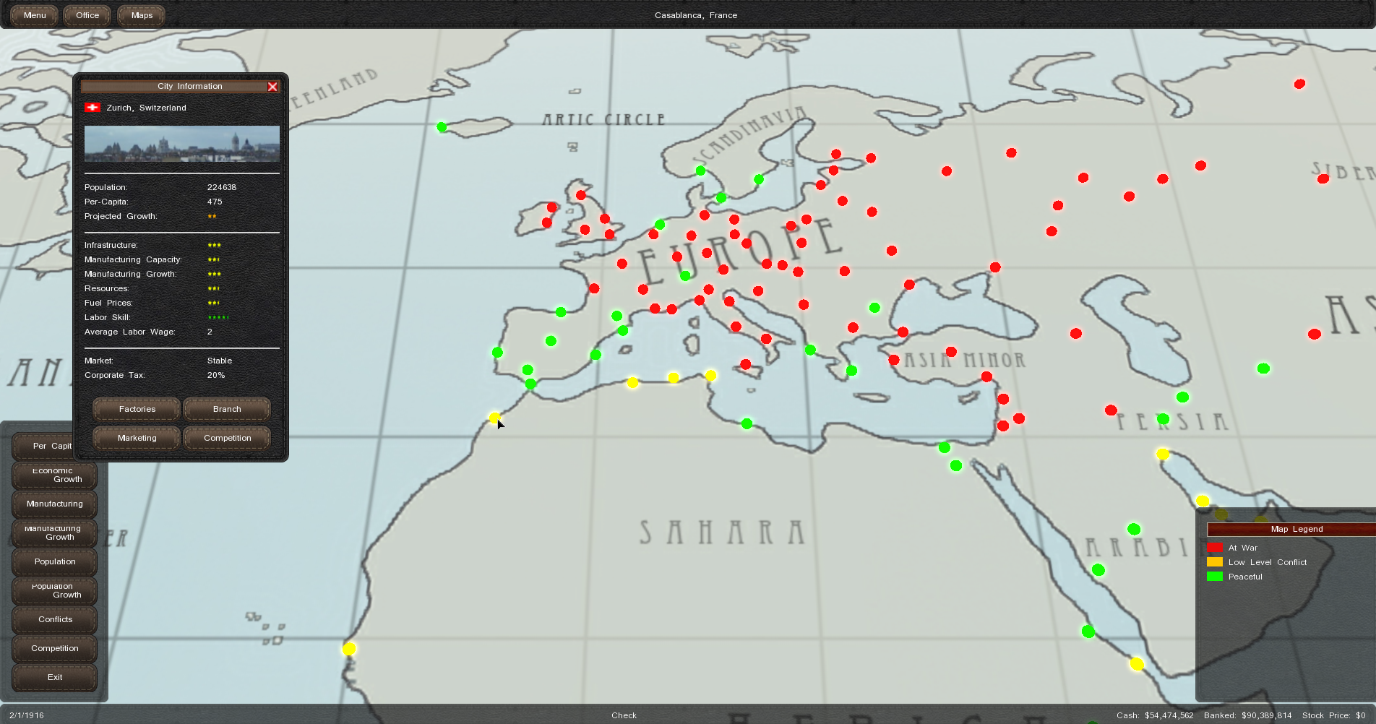The width and height of the screenshot is (1376, 724).
Task: Open the Menu from the top bar
Action: tap(35, 15)
